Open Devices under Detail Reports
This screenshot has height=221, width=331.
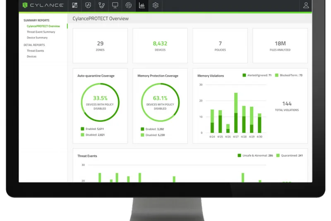(x=31, y=56)
